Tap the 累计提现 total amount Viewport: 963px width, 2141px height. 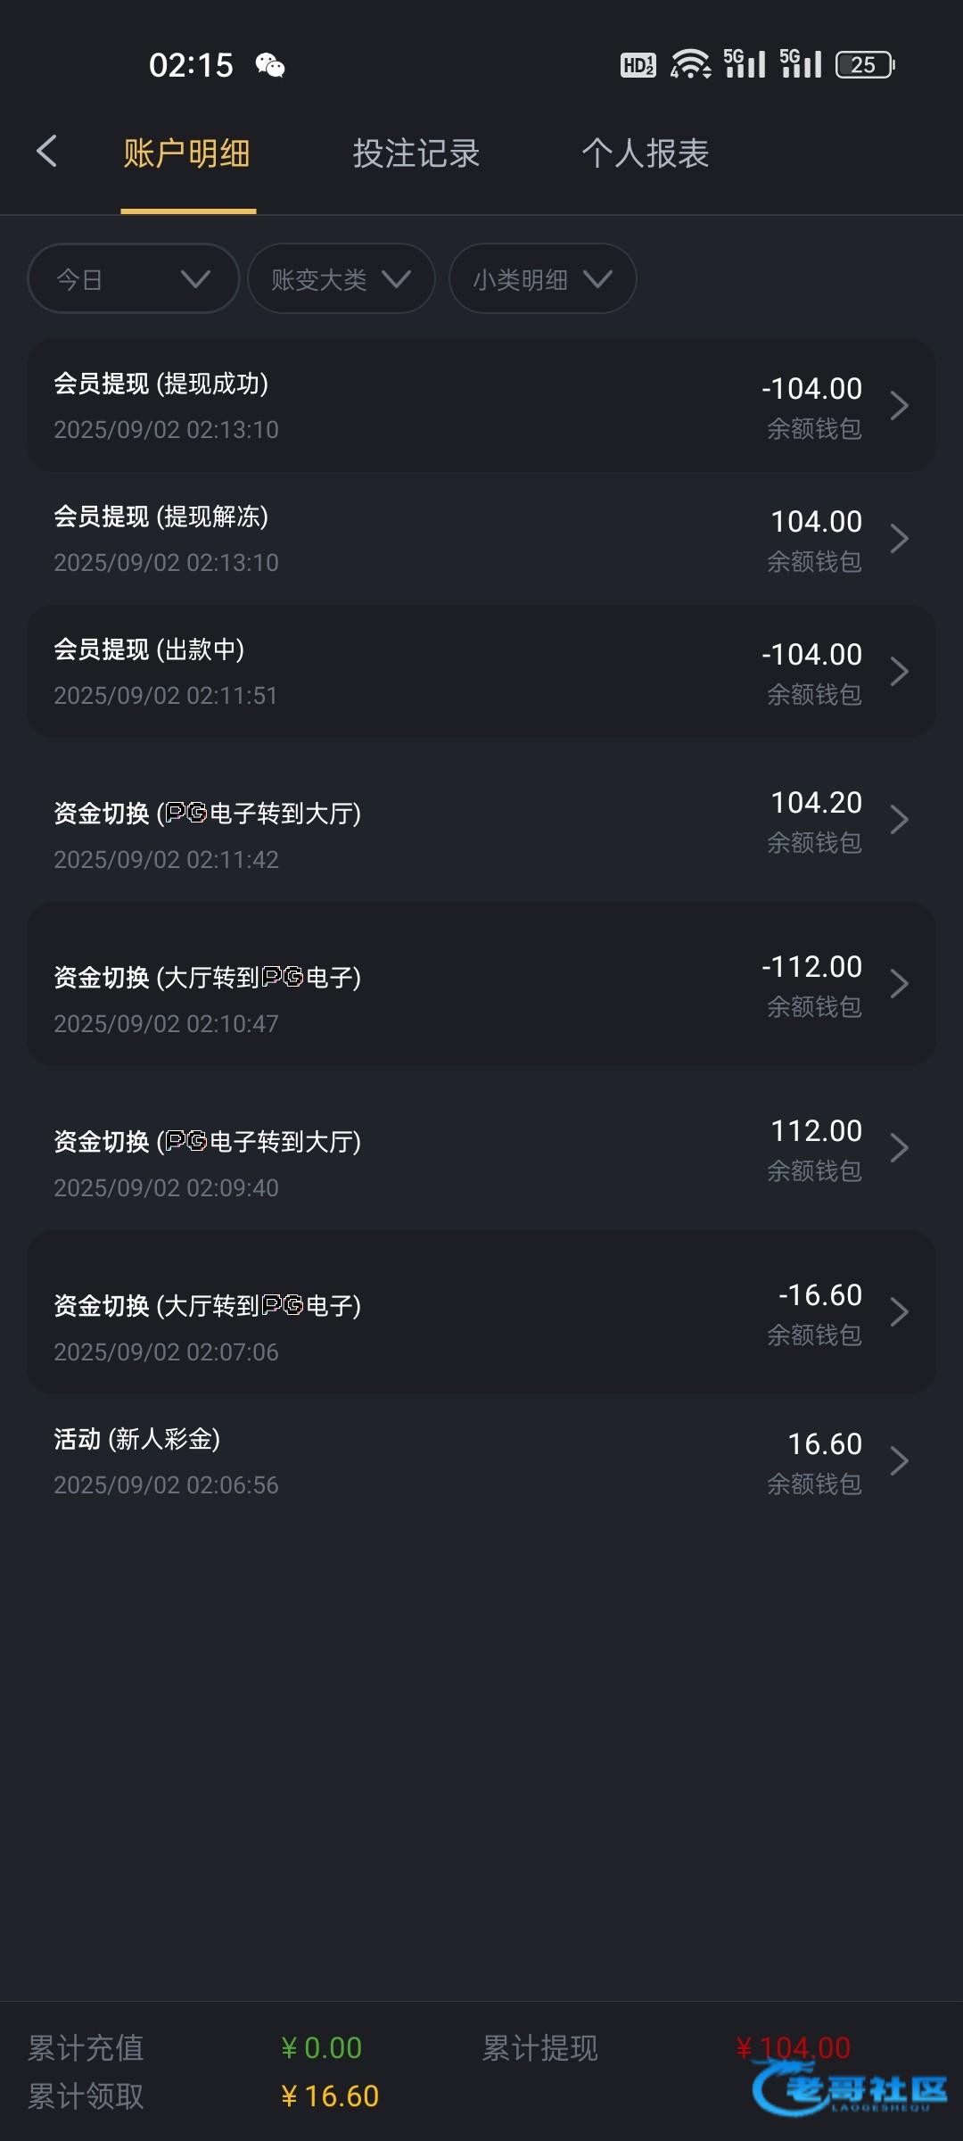(793, 2047)
